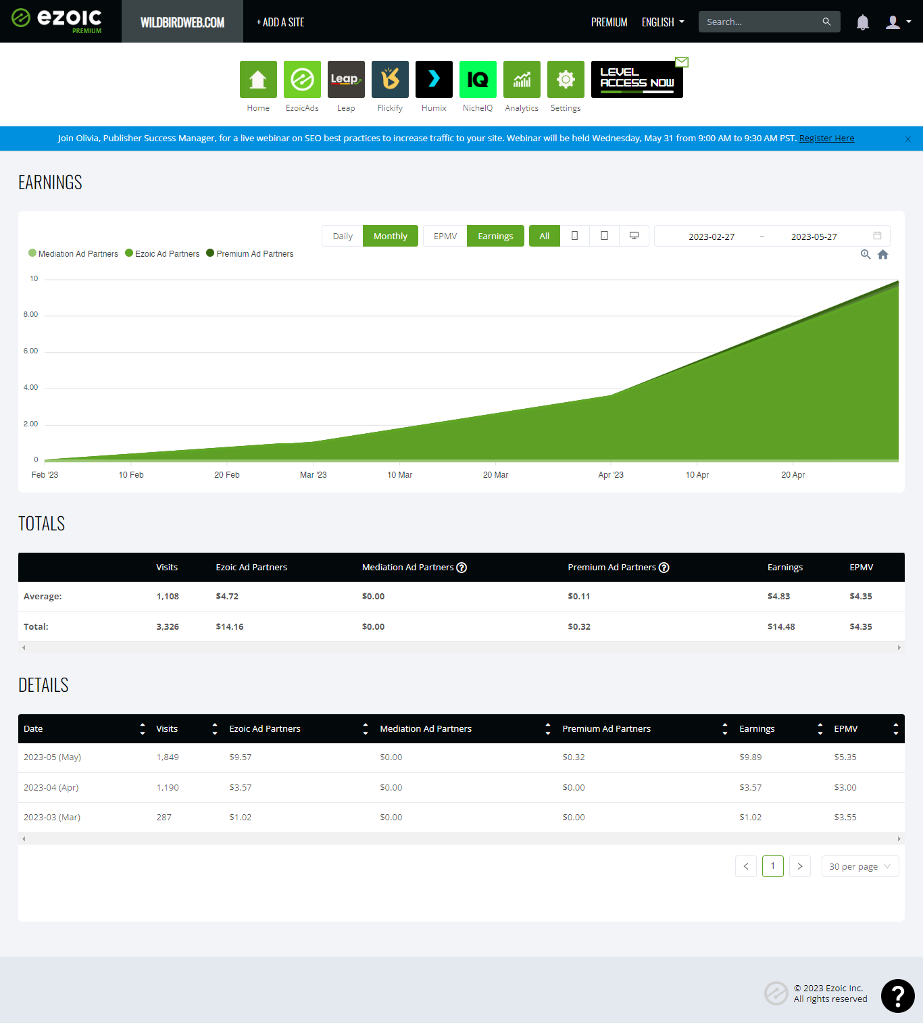Viewport: 923px width, 1023px height.
Task: Toggle Premium Ad Partners legend series
Action: (250, 253)
